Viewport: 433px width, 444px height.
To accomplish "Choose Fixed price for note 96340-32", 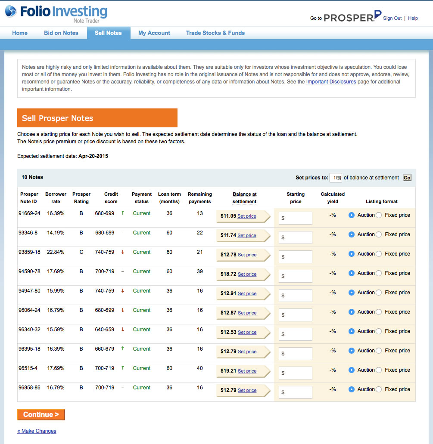I will 379,331.
